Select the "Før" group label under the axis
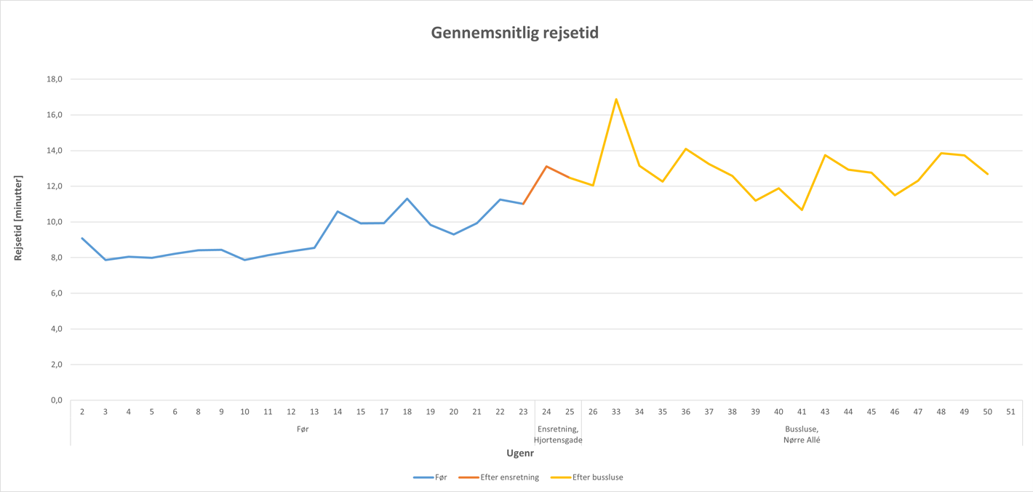Screen dimensions: 1033x492 tap(303, 429)
